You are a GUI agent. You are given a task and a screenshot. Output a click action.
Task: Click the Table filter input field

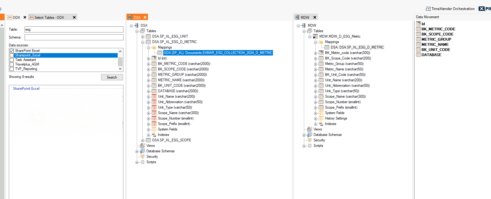point(74,29)
